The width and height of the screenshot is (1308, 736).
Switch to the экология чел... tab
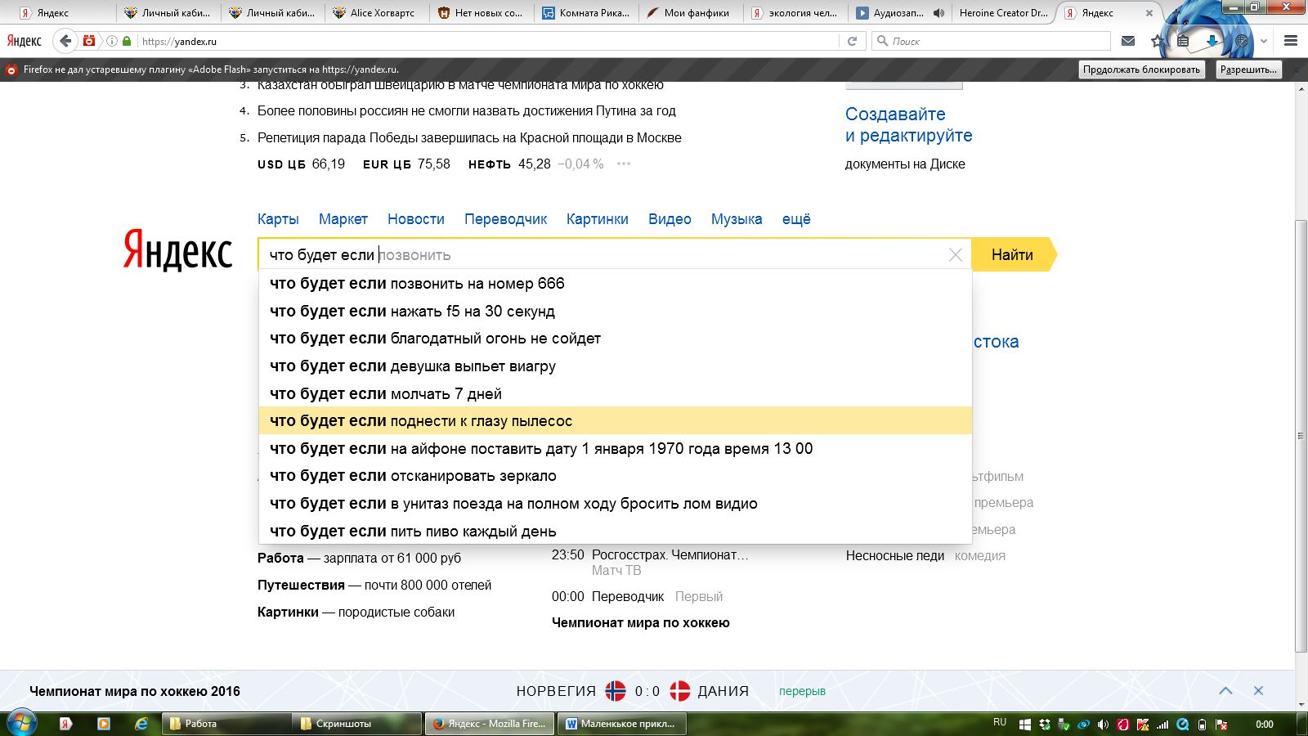(x=795, y=13)
